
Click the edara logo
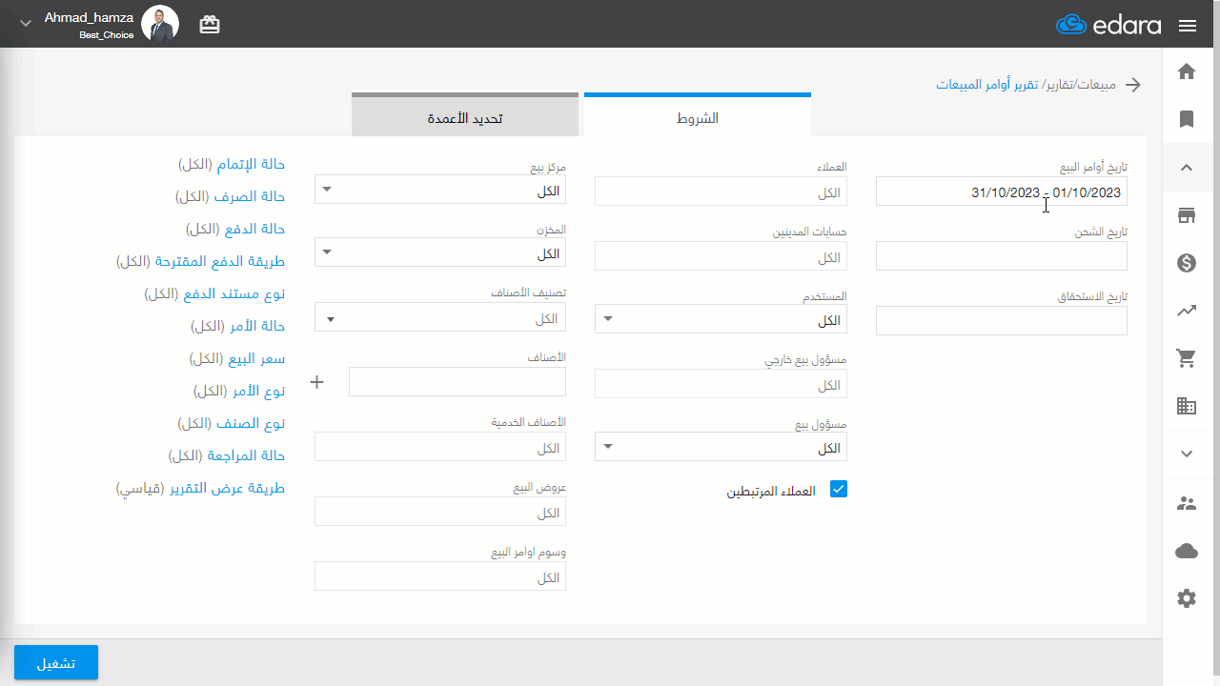1108,25
